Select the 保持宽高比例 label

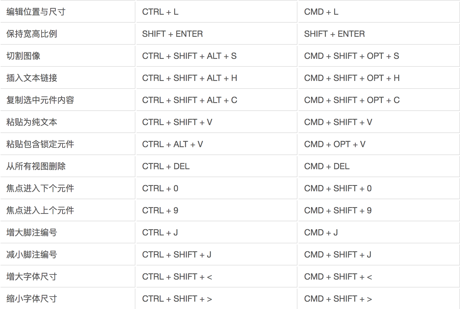(x=32, y=34)
